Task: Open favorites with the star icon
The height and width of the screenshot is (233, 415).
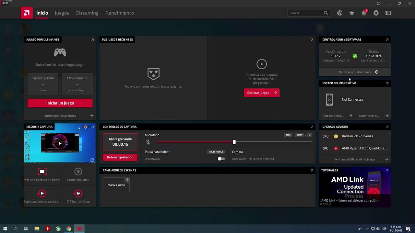Action: 352,13
